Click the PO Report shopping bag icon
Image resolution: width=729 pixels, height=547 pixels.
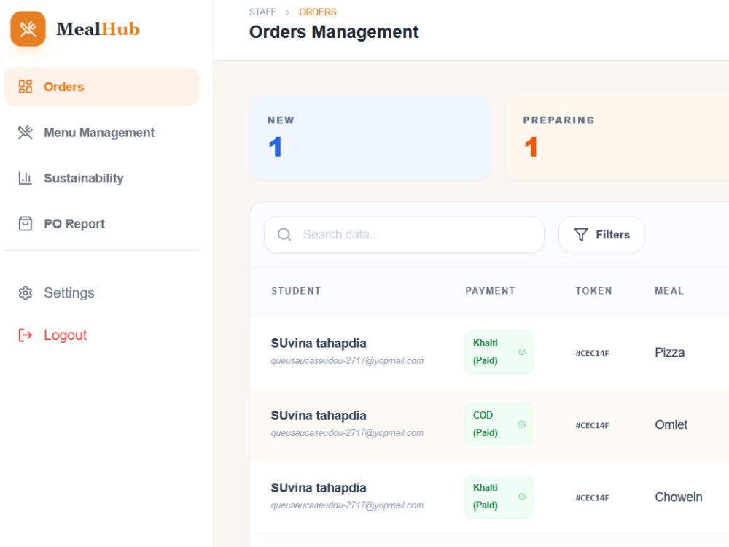tap(25, 223)
